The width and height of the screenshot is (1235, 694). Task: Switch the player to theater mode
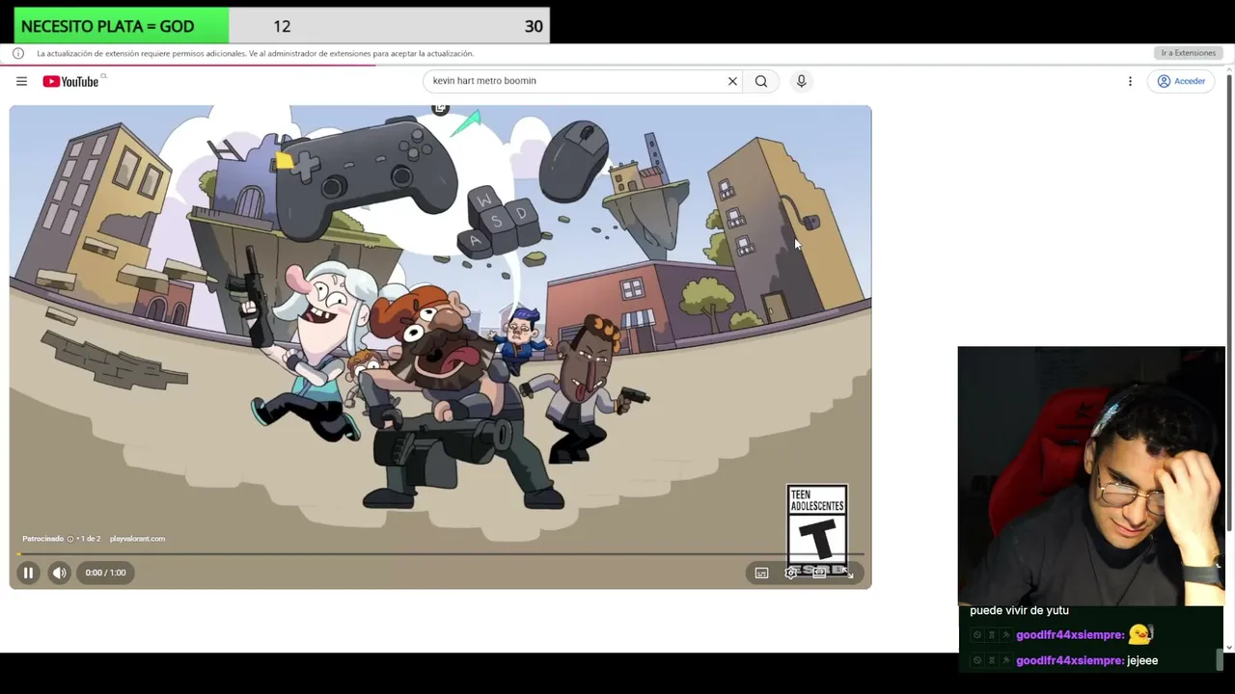(x=819, y=573)
